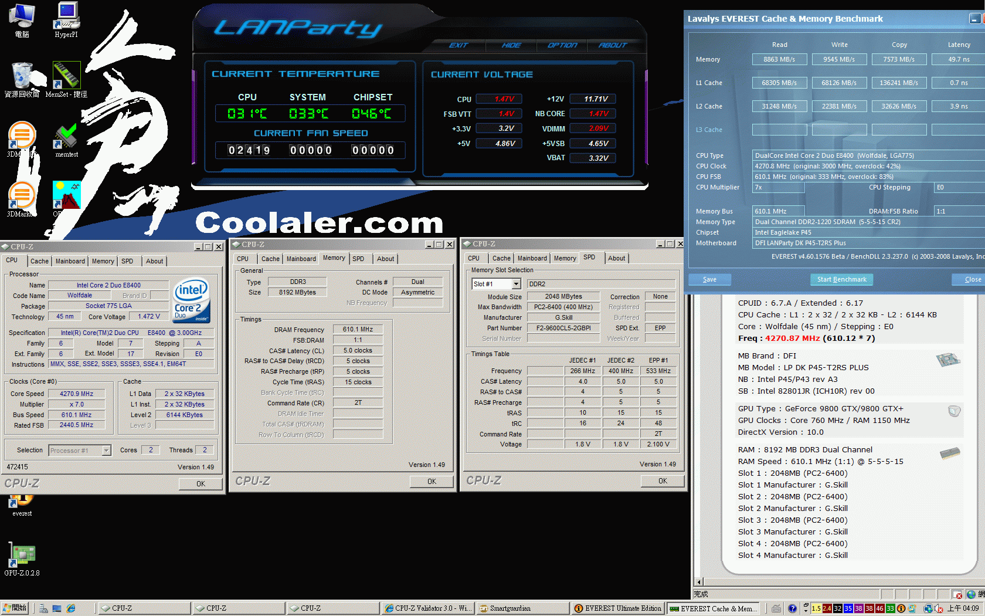Image resolution: width=985 pixels, height=616 pixels.
Task: Click the Rated FSB value 2440.5 MHz
Action: (x=76, y=425)
